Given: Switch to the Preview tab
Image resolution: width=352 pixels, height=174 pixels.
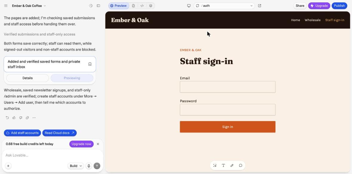Looking at the screenshot, I should 119,6.
